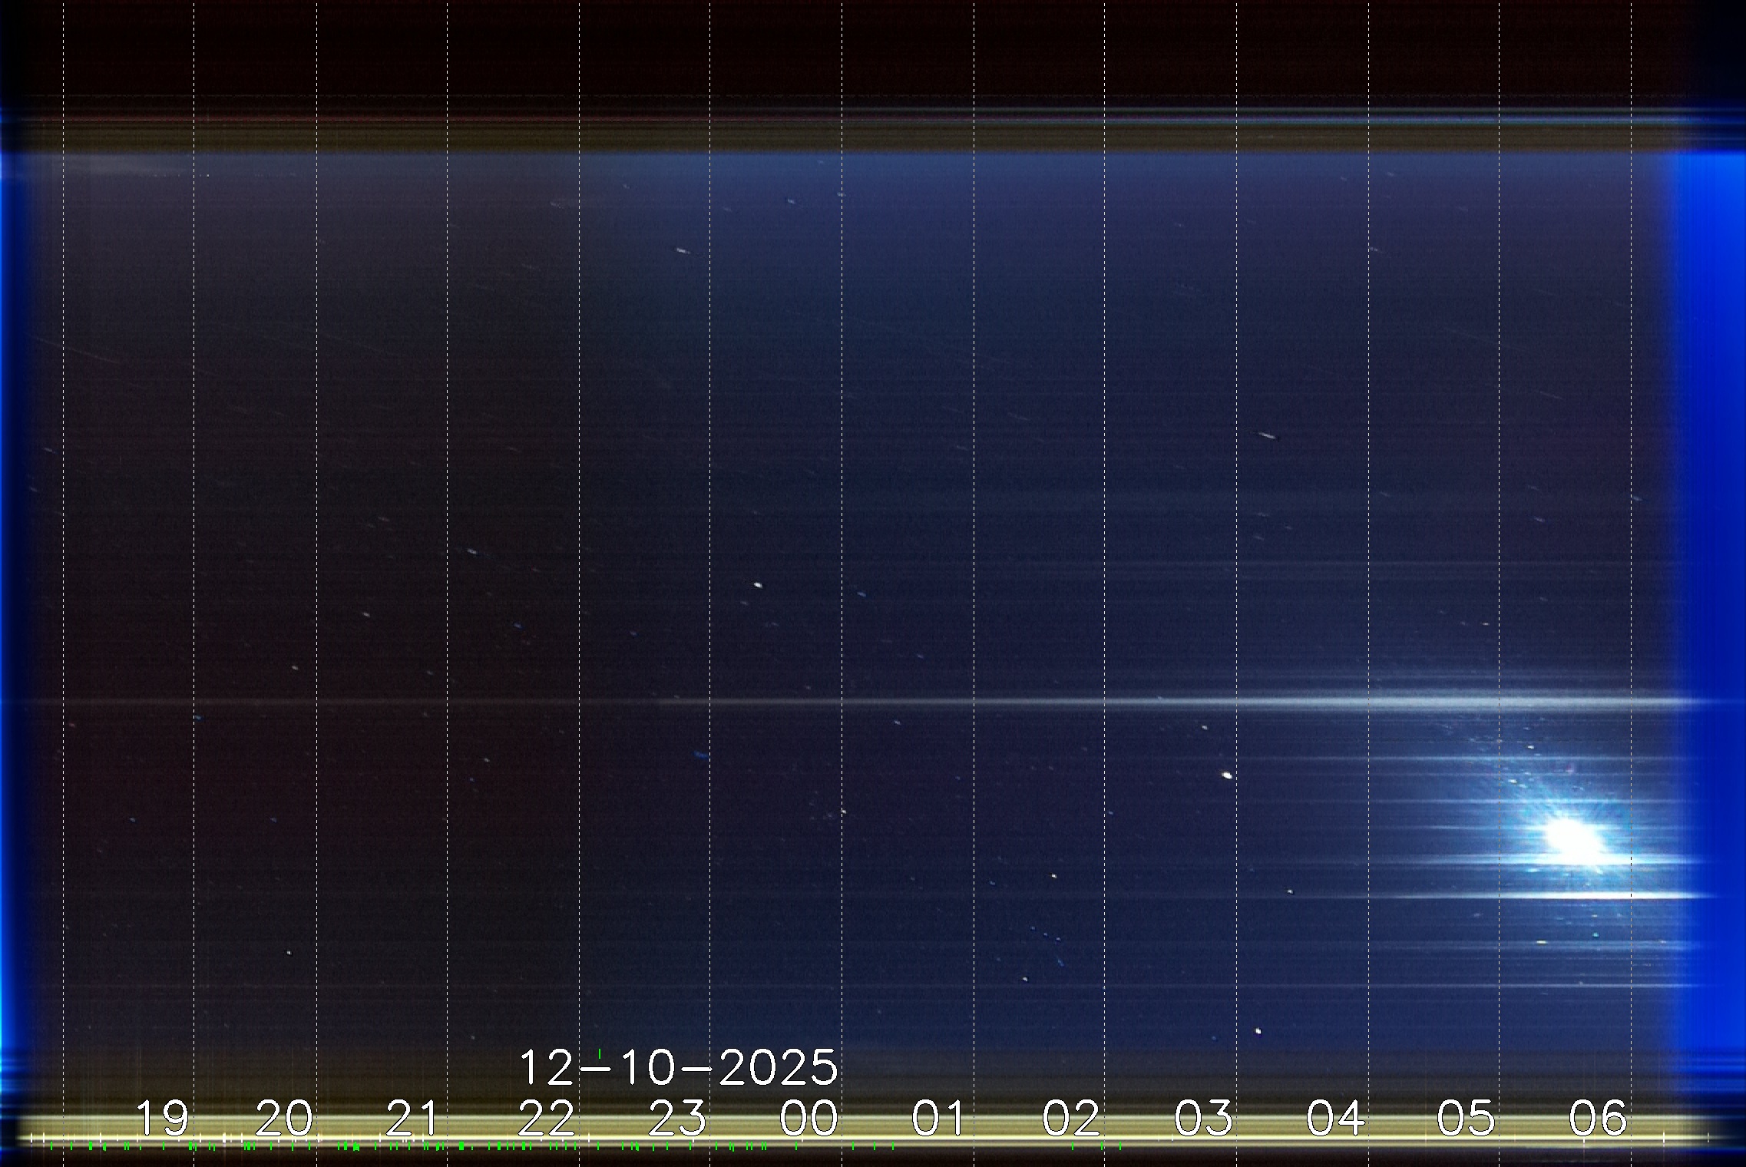
Task: Click the 00 midnight hour label
Action: tap(809, 1118)
